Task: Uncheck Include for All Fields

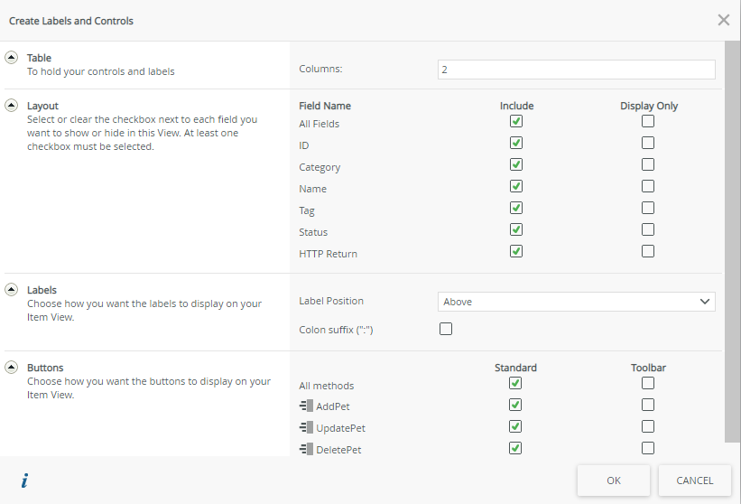Action: tap(516, 121)
